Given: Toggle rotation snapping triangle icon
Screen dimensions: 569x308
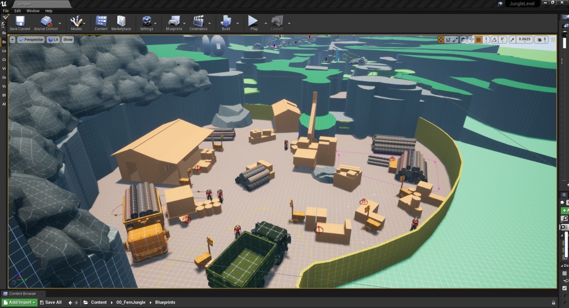Looking at the screenshot, I should point(494,40).
